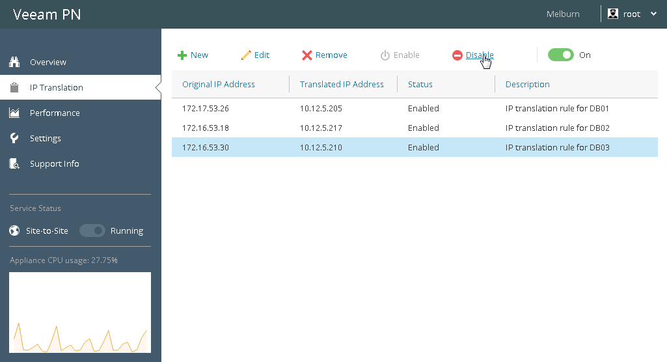
Task: Sort by Original IP Address column
Action: pos(219,84)
